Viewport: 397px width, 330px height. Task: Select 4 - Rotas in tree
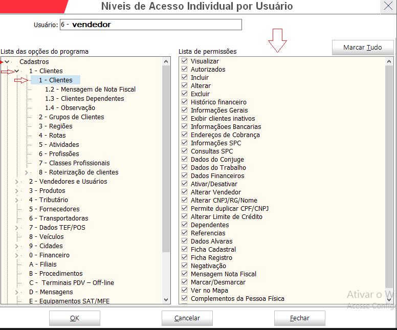[x=52, y=135]
